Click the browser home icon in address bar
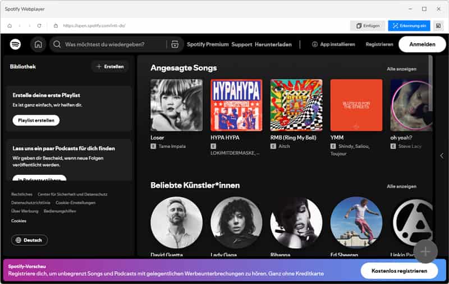Screen dimensions: 449x284 click(10, 25)
